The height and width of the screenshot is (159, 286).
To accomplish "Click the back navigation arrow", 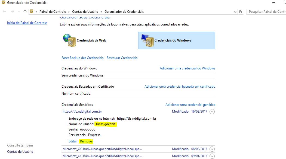I will (x=5, y=12).
